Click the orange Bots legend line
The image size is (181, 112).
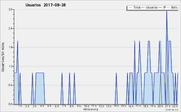(168, 8)
